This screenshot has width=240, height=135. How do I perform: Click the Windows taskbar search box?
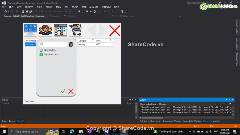pyautogui.click(x=34, y=131)
